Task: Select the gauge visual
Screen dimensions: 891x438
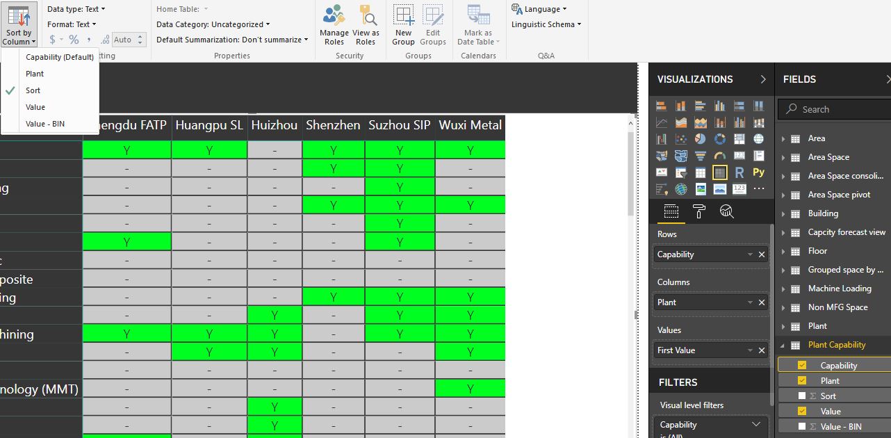Action: [x=720, y=156]
